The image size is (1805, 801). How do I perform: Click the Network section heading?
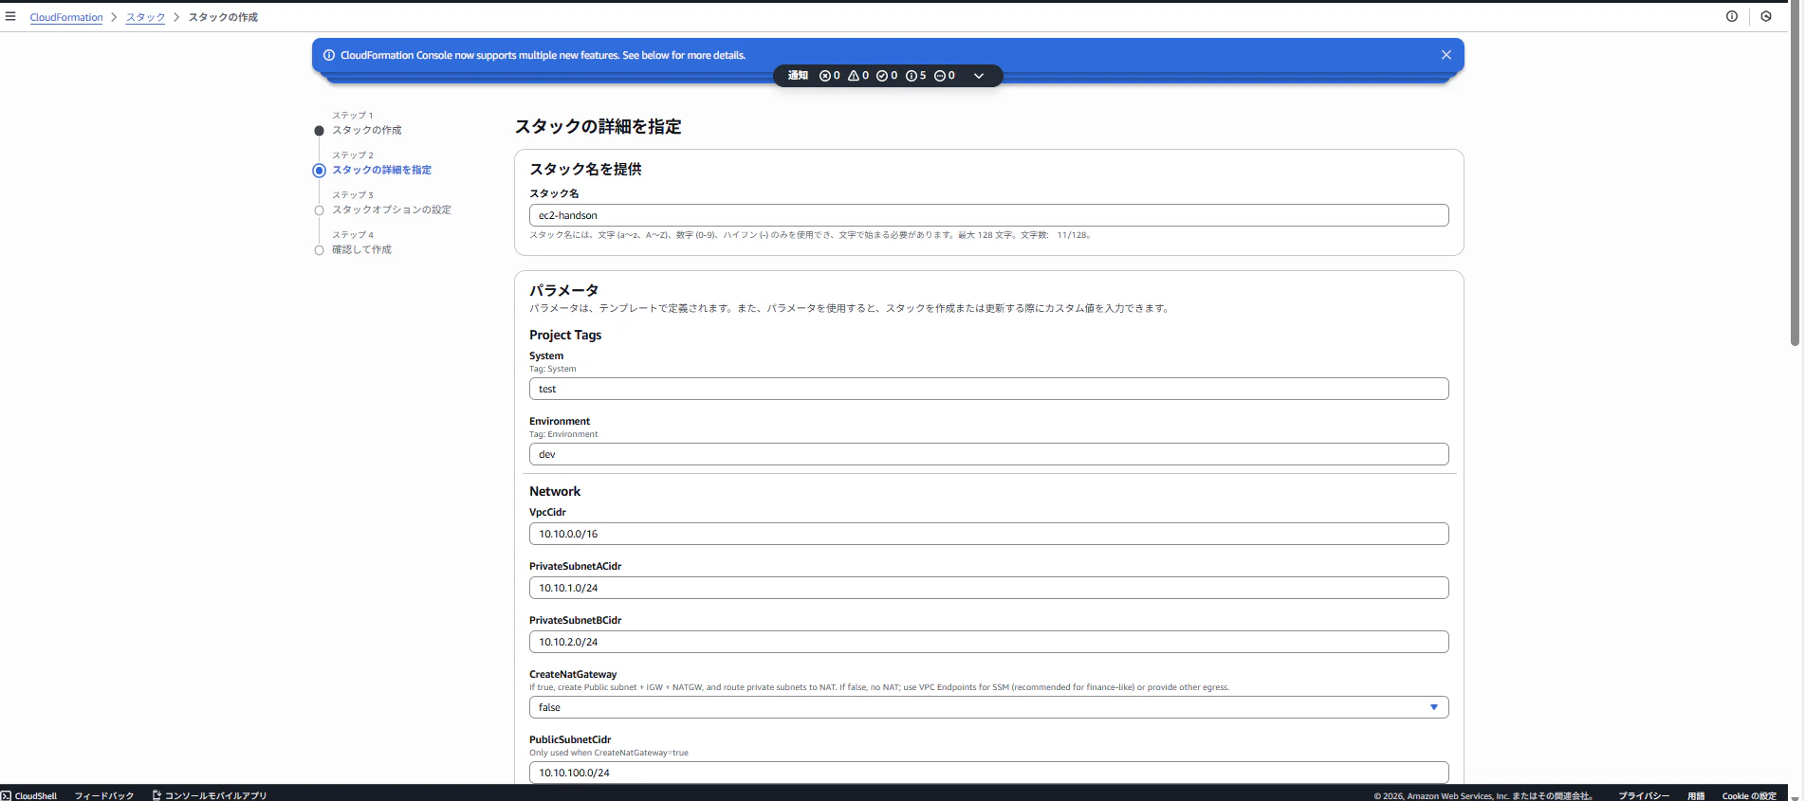(x=555, y=491)
